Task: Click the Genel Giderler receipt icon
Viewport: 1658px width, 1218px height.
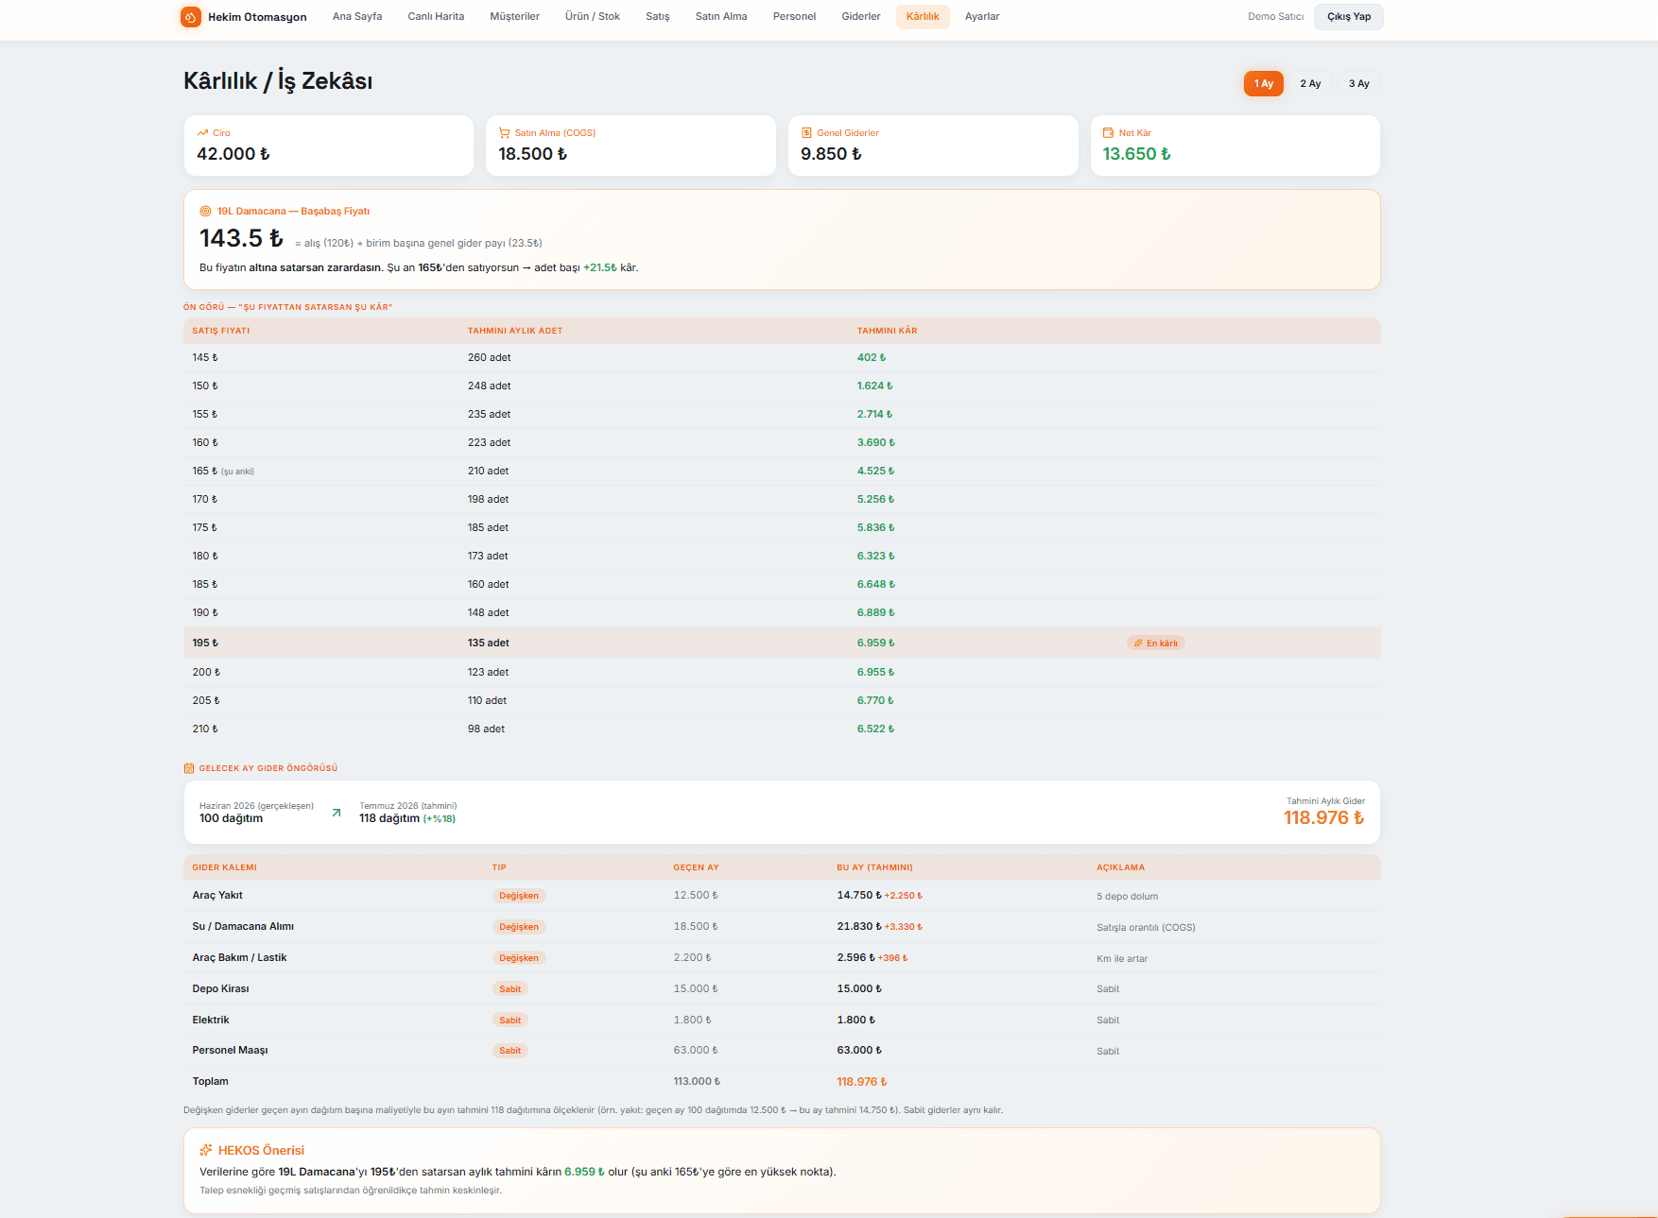Action: 806,133
